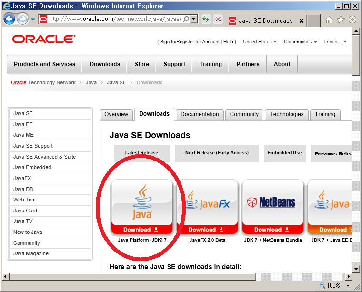Click the Oracle logo
Screen dimensions: 362x292
point(44,39)
